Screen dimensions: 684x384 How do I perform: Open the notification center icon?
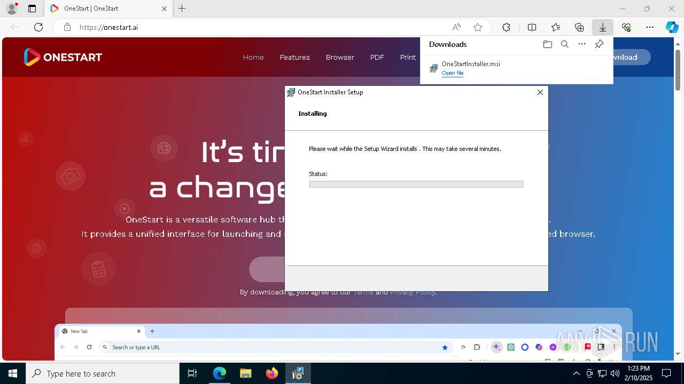click(666, 373)
